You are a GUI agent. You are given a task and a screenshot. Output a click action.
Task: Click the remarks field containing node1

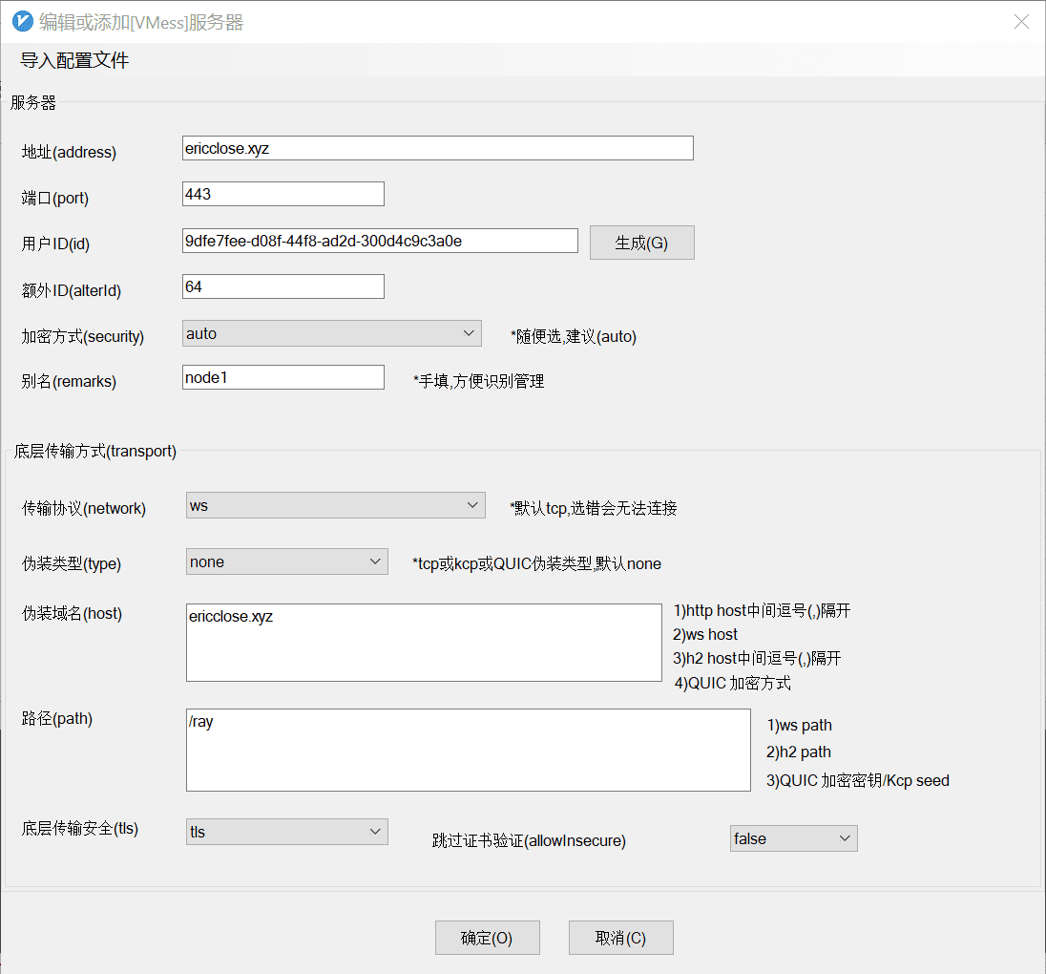click(x=282, y=377)
